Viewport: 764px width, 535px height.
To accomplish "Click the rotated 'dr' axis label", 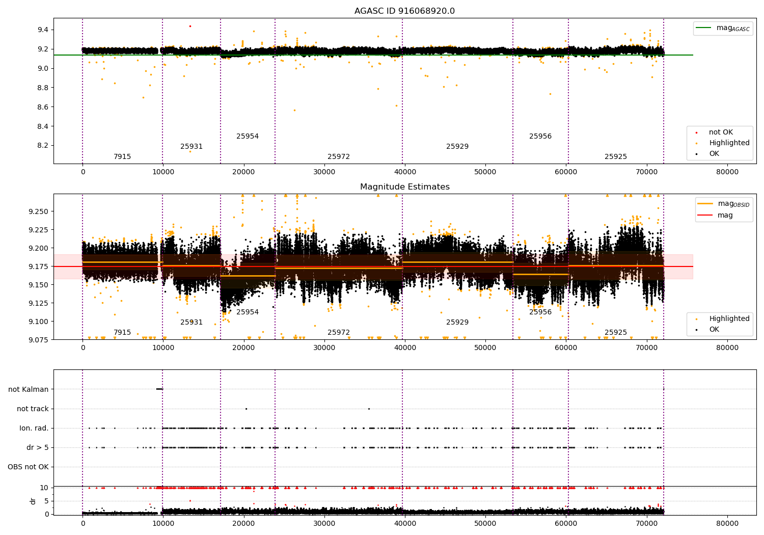I will pos(33,501).
